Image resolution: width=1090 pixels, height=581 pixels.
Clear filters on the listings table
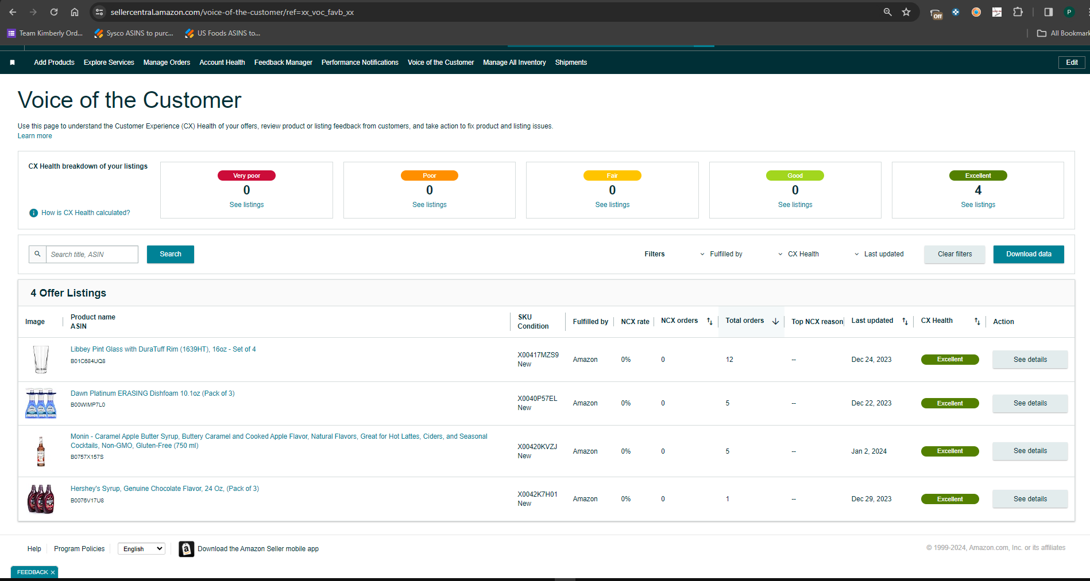click(955, 254)
